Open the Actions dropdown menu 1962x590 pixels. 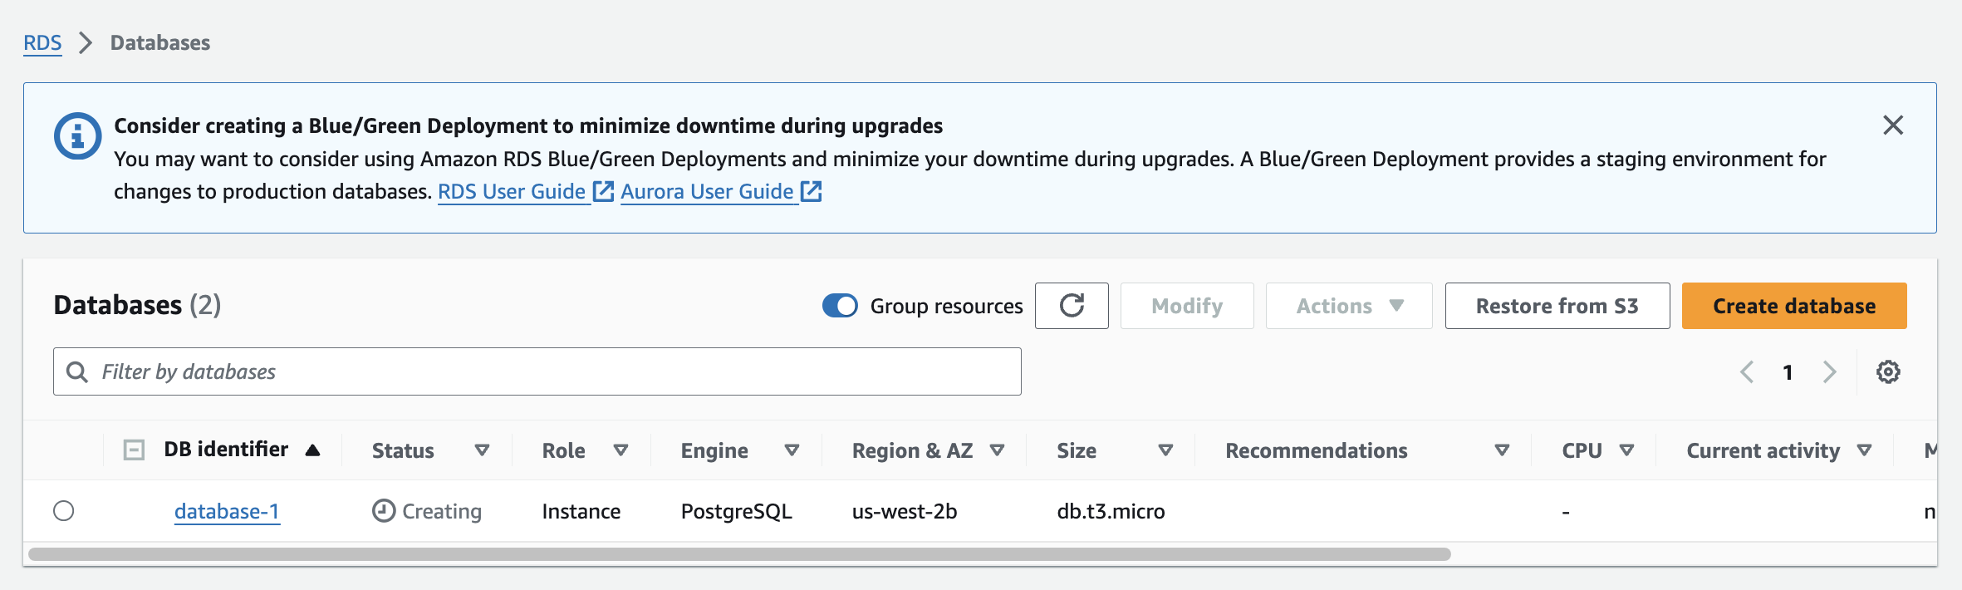point(1349,306)
